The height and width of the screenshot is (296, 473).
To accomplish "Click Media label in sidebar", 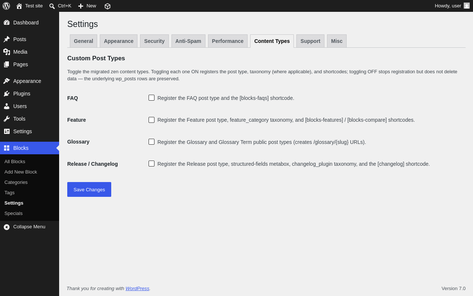I will click(20, 52).
